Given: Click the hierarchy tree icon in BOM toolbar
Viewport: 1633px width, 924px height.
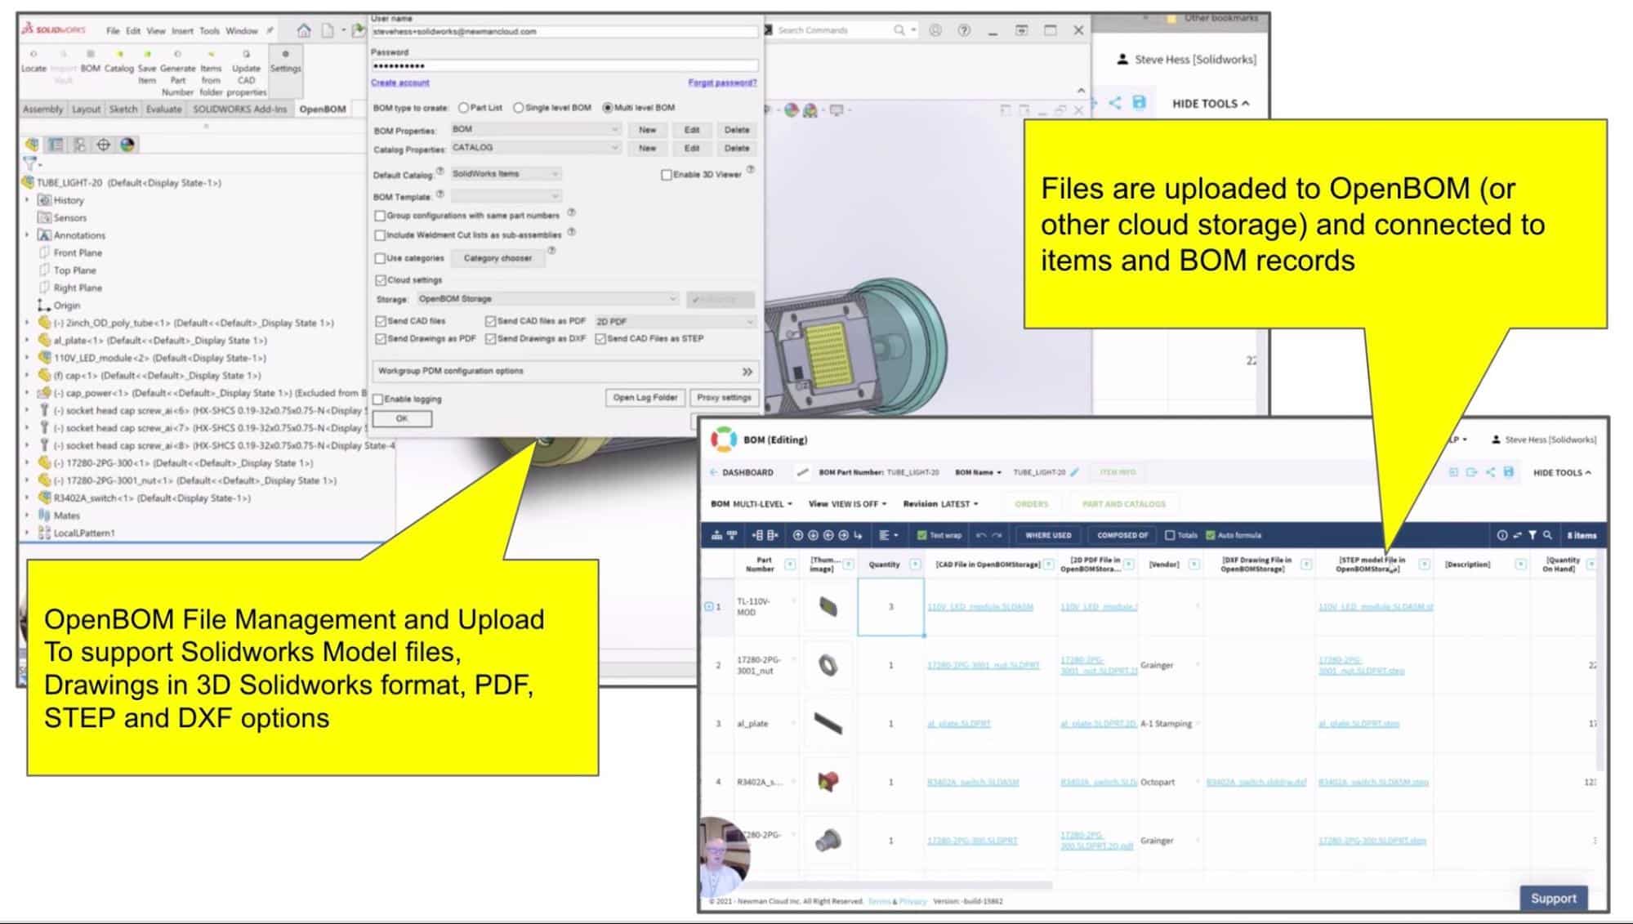Looking at the screenshot, I should coord(716,535).
